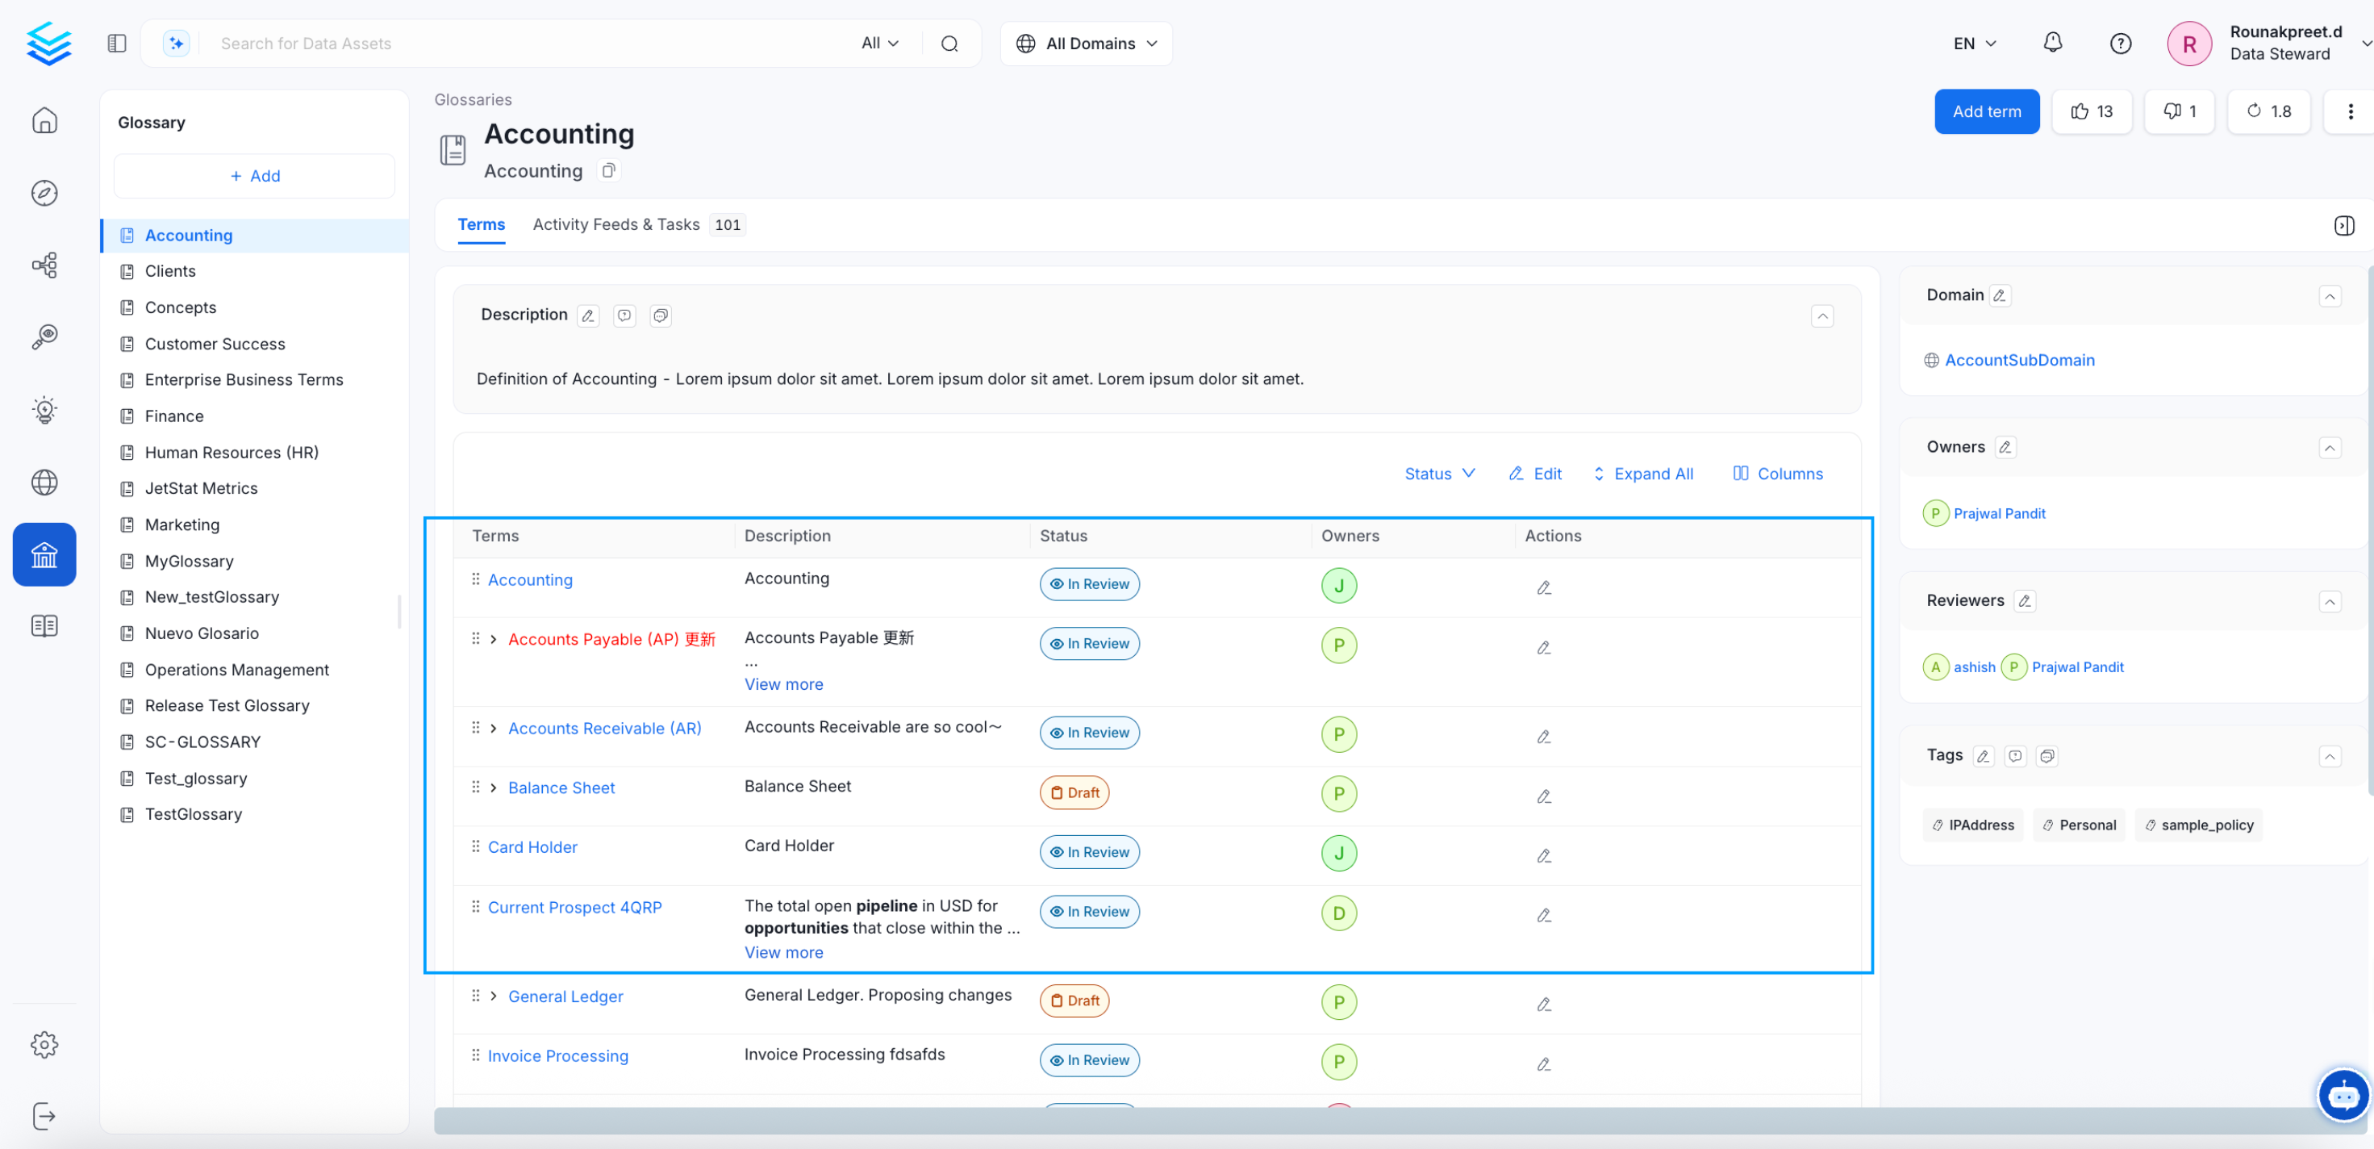Select Finance glossary in sidebar list
The height and width of the screenshot is (1149, 2374).
[174, 416]
